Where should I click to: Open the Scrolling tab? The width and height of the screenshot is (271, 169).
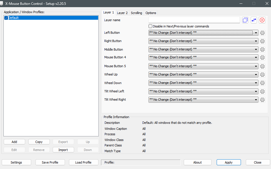[x=137, y=13]
